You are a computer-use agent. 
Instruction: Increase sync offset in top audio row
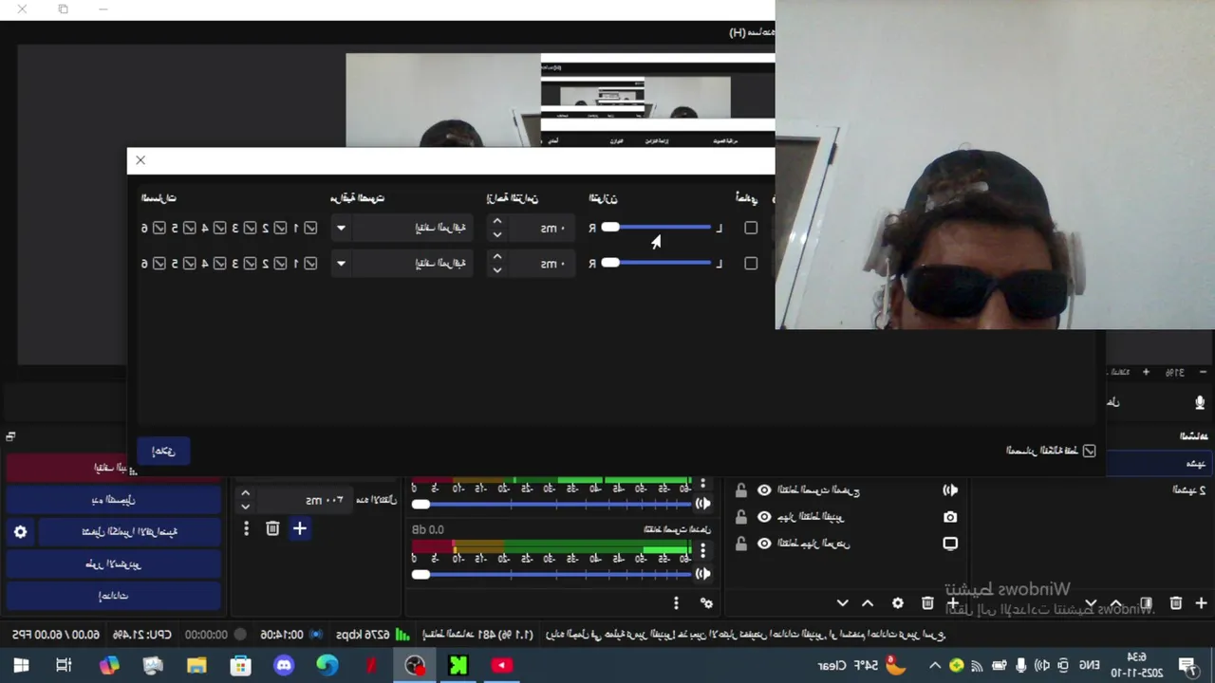pos(496,222)
